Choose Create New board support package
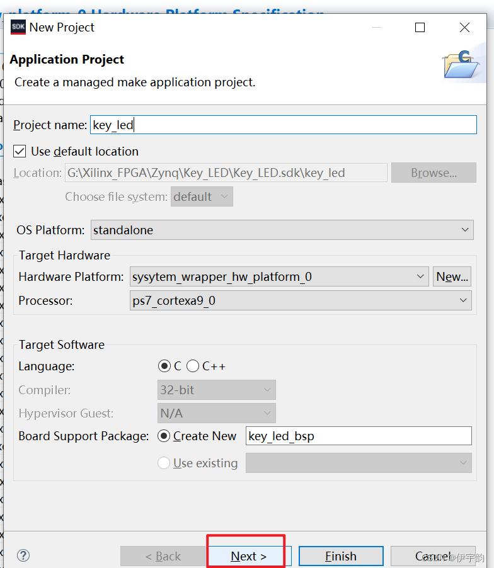 [164, 436]
